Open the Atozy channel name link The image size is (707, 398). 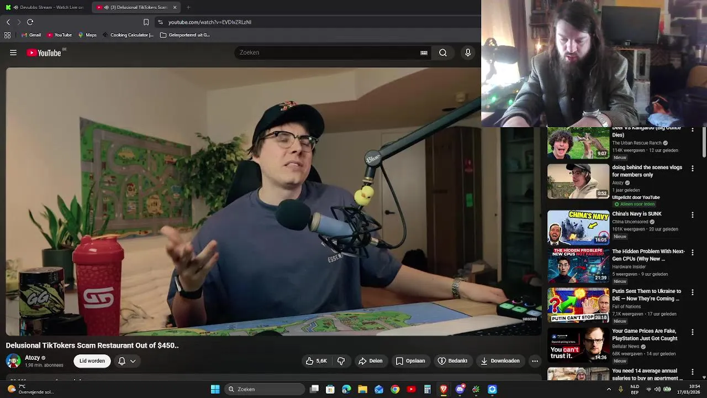coord(32,358)
